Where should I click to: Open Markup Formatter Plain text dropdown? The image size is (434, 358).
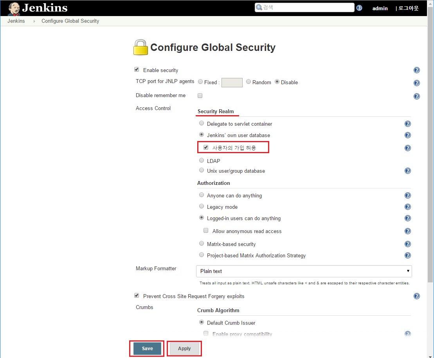tap(304, 271)
